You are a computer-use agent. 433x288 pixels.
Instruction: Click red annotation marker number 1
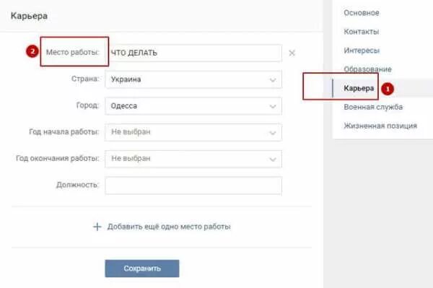pyautogui.click(x=387, y=89)
